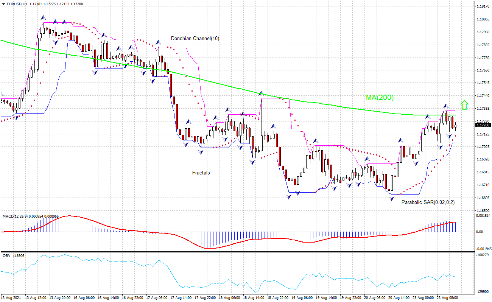Click the 13 Aug 12:00 time label
Viewport: 492px width, 302px height.
36,298
